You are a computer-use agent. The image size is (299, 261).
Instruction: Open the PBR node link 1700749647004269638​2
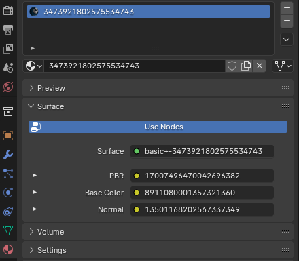click(202, 176)
